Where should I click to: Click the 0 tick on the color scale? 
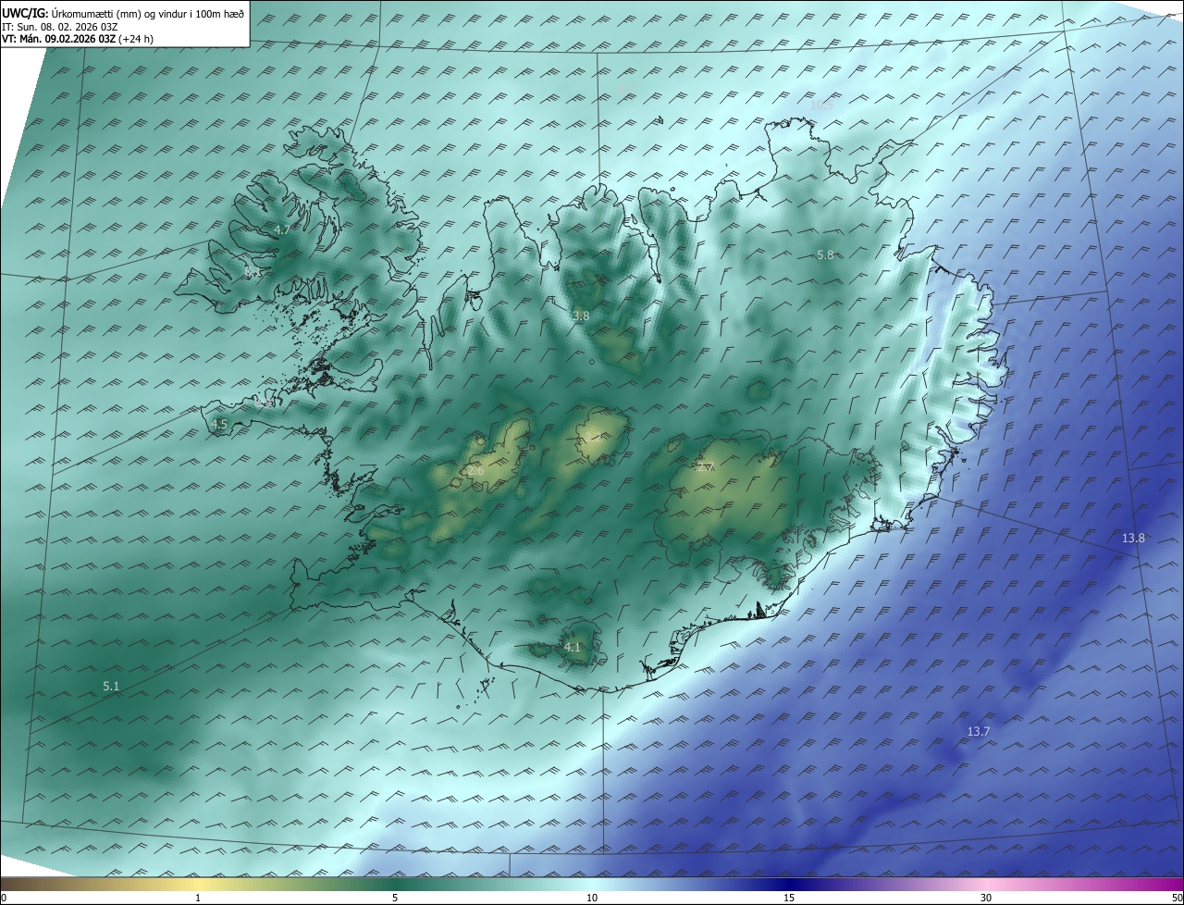point(4,899)
